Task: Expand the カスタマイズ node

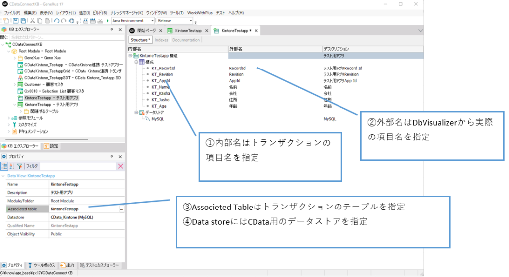Action: [9, 125]
